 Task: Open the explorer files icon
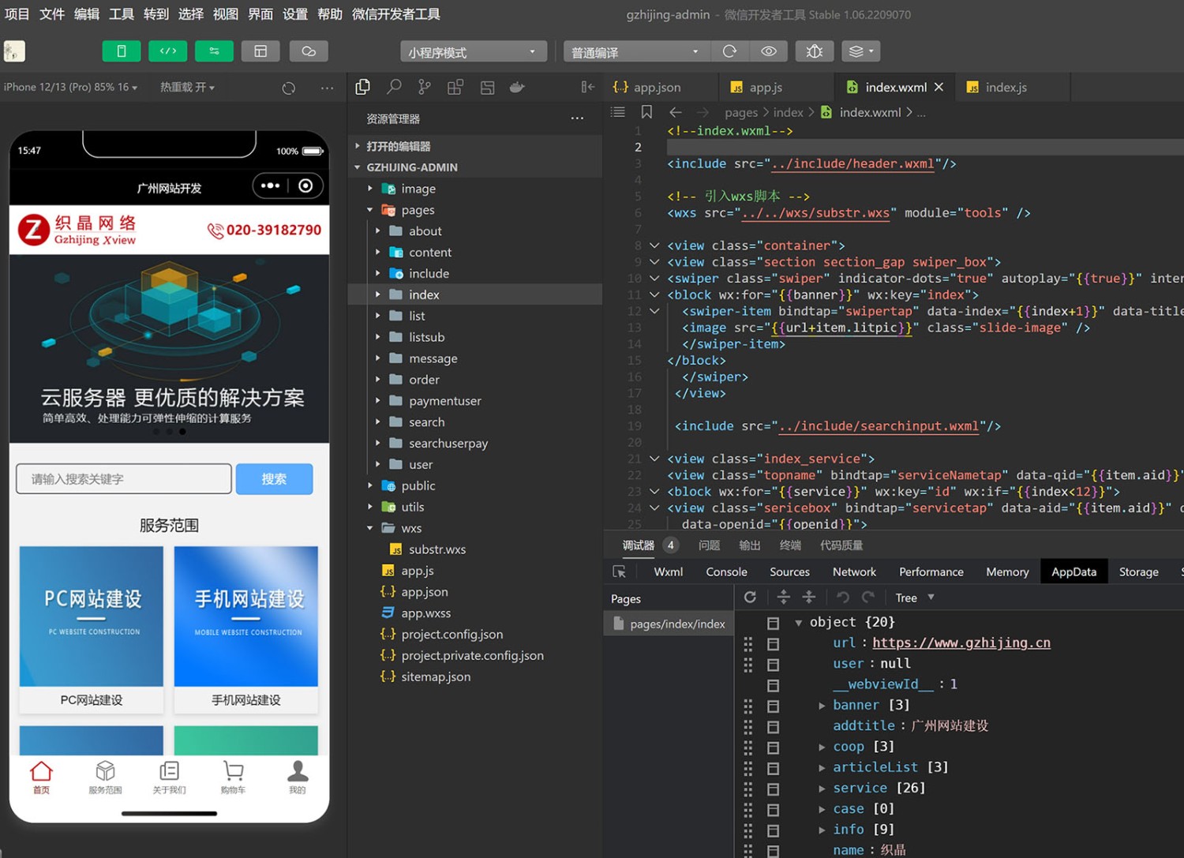coord(362,87)
